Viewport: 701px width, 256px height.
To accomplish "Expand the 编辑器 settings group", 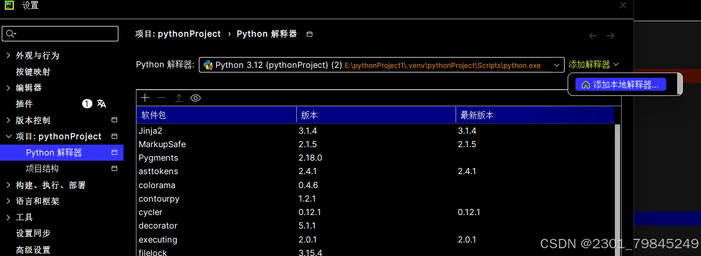I will click(8, 88).
